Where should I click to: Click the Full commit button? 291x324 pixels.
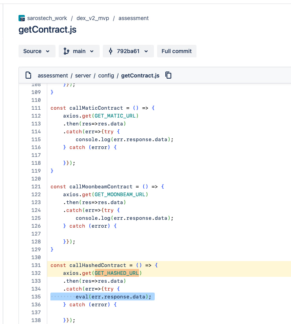coord(176,51)
